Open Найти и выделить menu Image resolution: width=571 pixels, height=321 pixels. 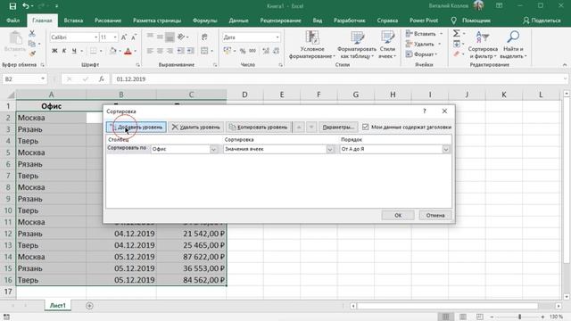514,45
